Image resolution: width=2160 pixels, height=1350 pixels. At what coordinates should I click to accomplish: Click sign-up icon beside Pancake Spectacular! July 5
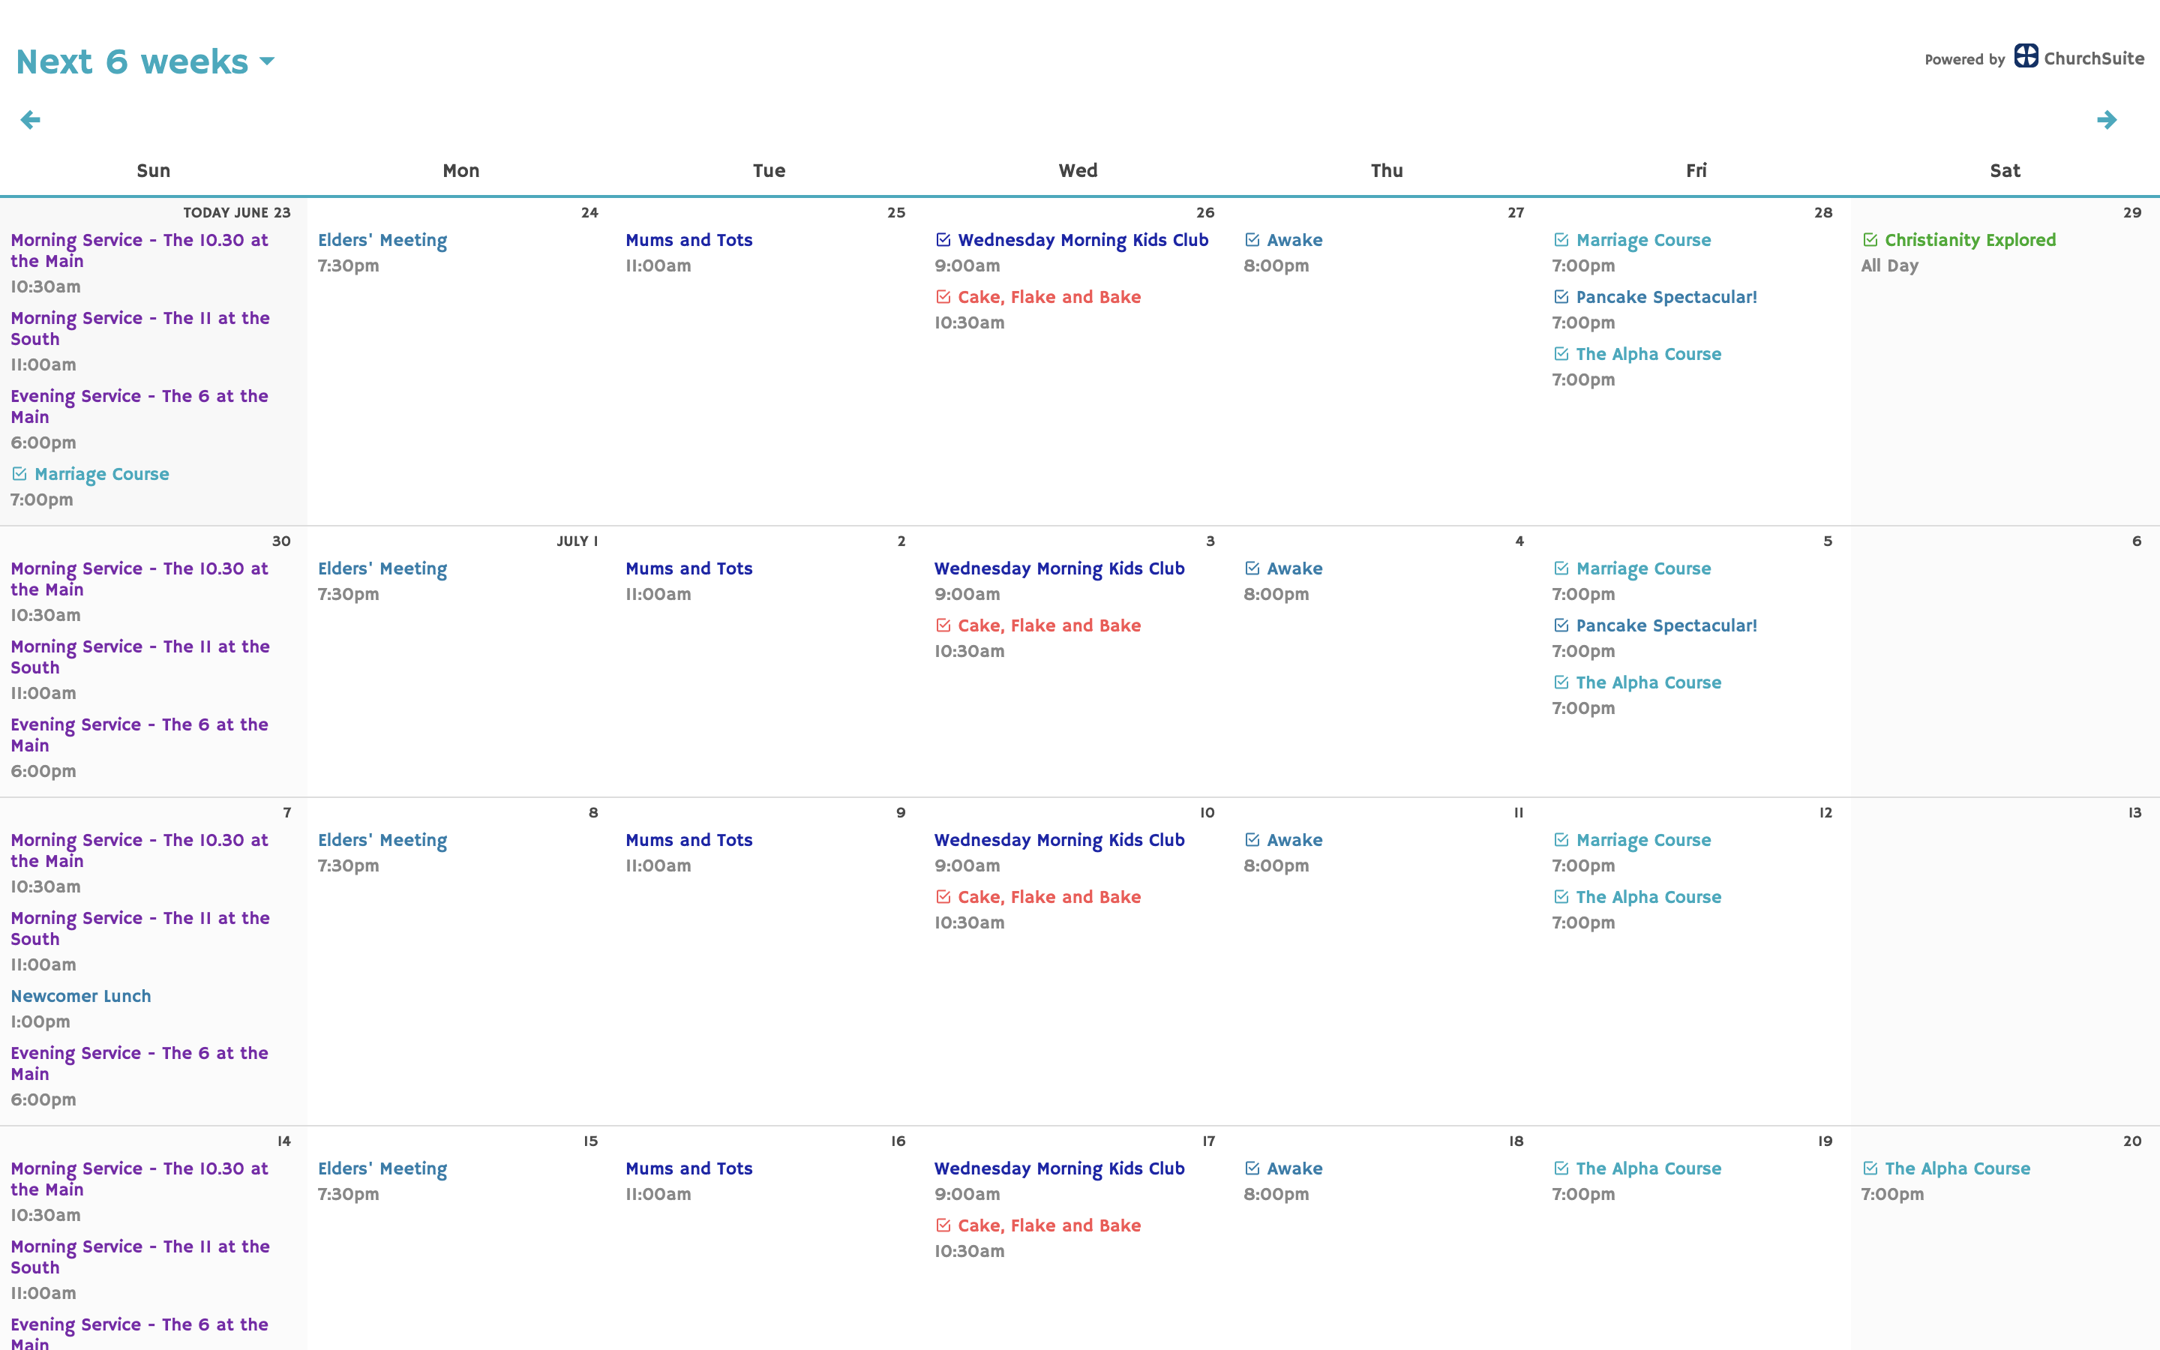click(1561, 626)
